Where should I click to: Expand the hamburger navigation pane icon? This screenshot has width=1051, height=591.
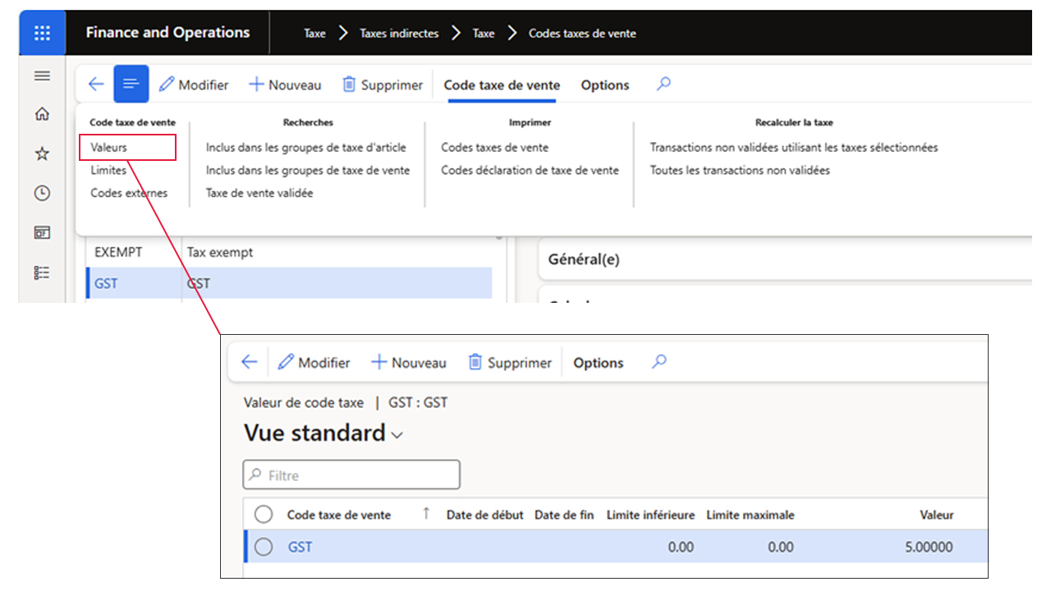tap(42, 76)
